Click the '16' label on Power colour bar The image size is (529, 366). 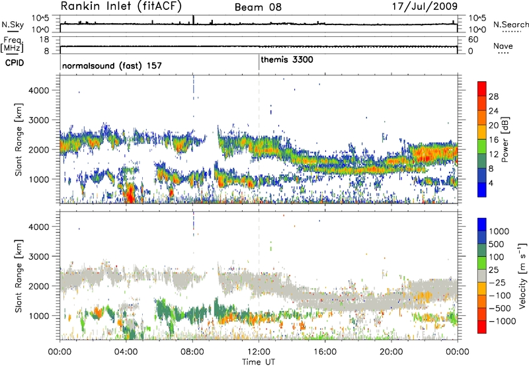pos(493,139)
